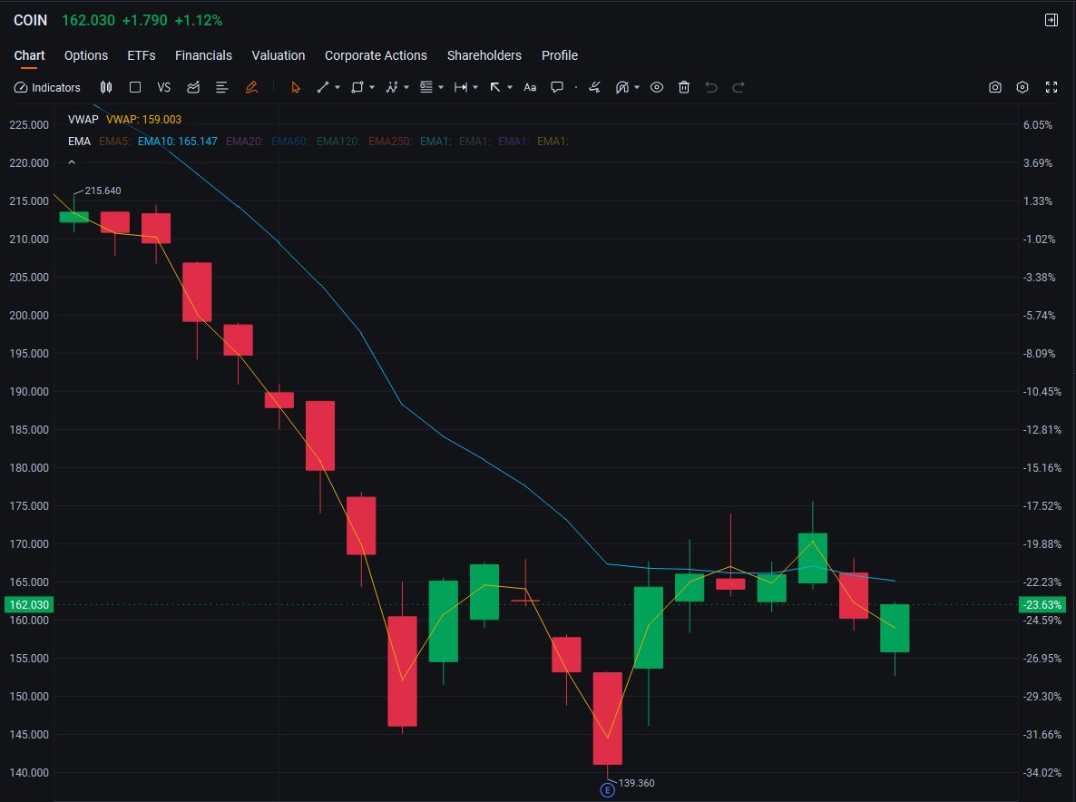Select the rectangle shape tool
The width and height of the screenshot is (1076, 802).
click(357, 87)
